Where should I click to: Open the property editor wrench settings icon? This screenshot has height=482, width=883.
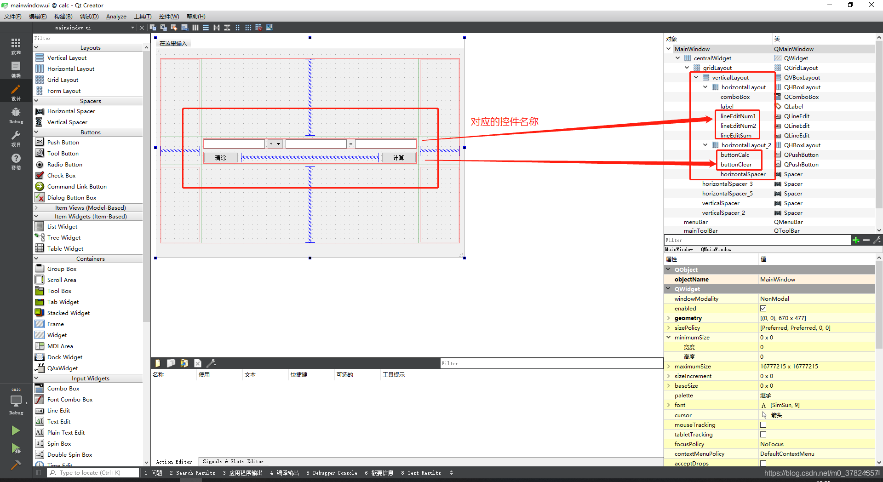point(877,240)
